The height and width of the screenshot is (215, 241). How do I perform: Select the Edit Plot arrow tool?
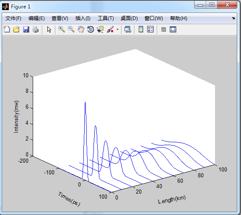[49, 29]
